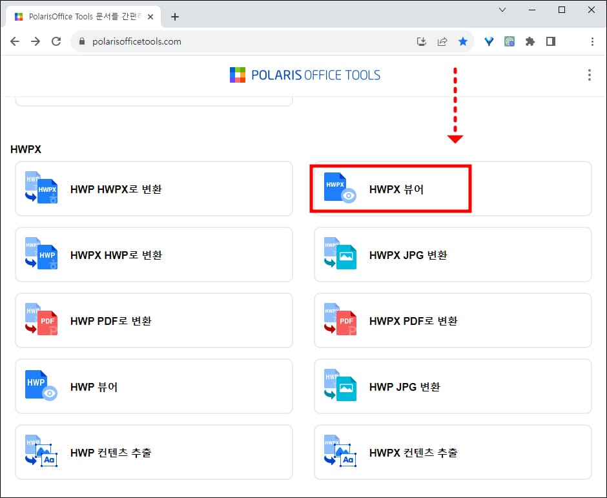
Task: Click the HWPX JPG 변환 image icon
Action: (340, 253)
